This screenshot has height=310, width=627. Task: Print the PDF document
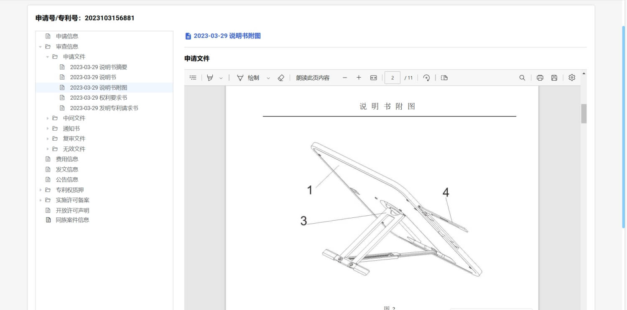pyautogui.click(x=540, y=78)
